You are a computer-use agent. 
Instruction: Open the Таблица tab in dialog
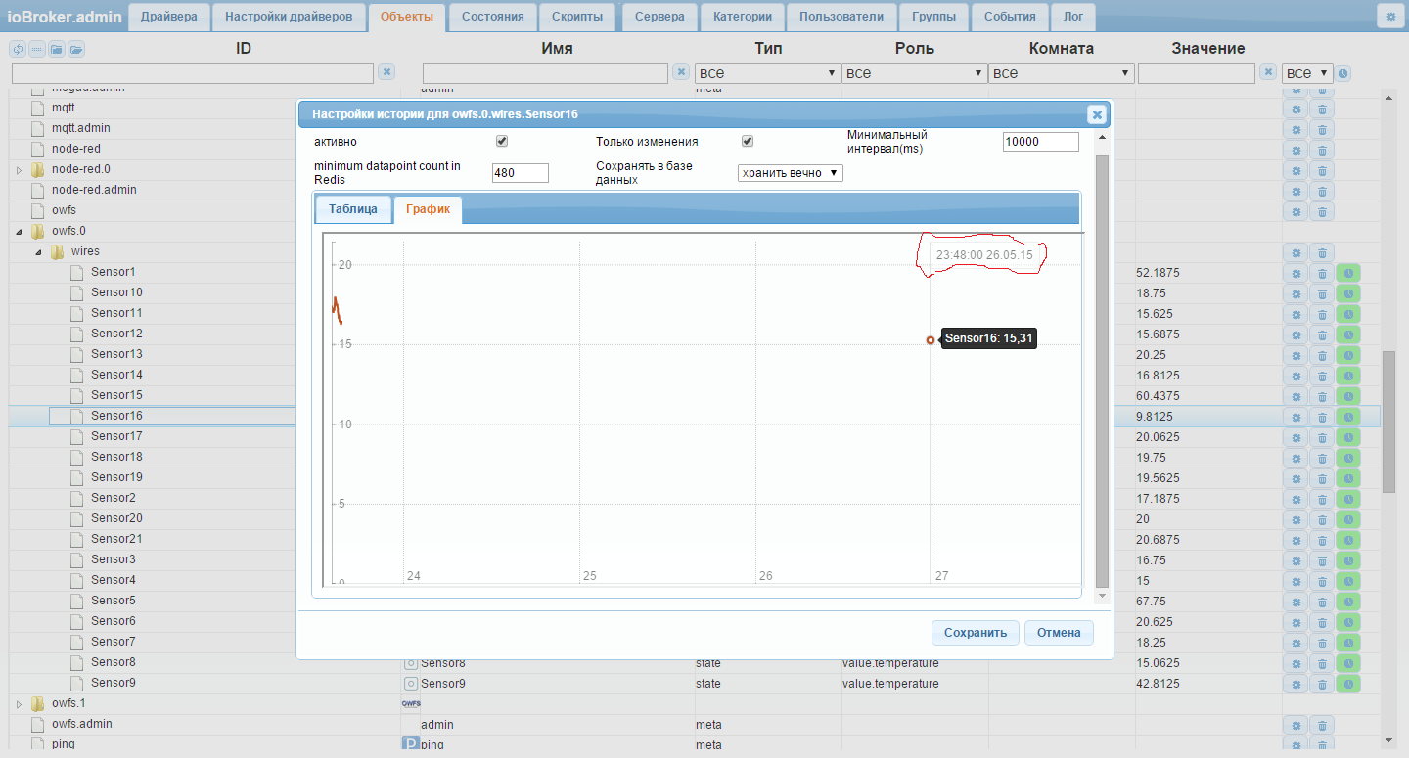pyautogui.click(x=353, y=209)
